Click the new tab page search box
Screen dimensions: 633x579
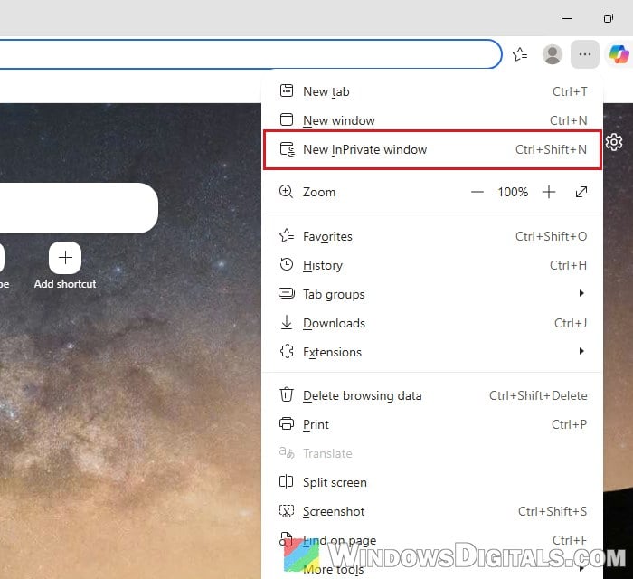click(79, 207)
